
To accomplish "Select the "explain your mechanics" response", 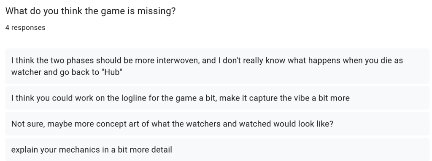I will click(217, 150).
